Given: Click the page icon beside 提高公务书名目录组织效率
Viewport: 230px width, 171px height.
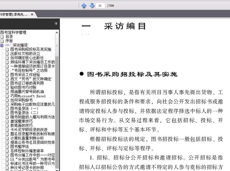Looking at the screenshot, I should 7,143.
